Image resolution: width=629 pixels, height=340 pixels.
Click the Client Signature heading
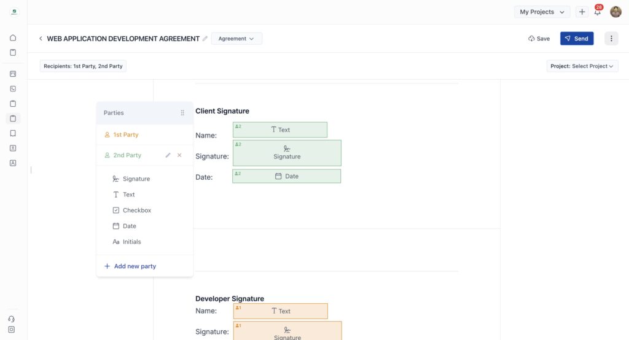pos(222,111)
